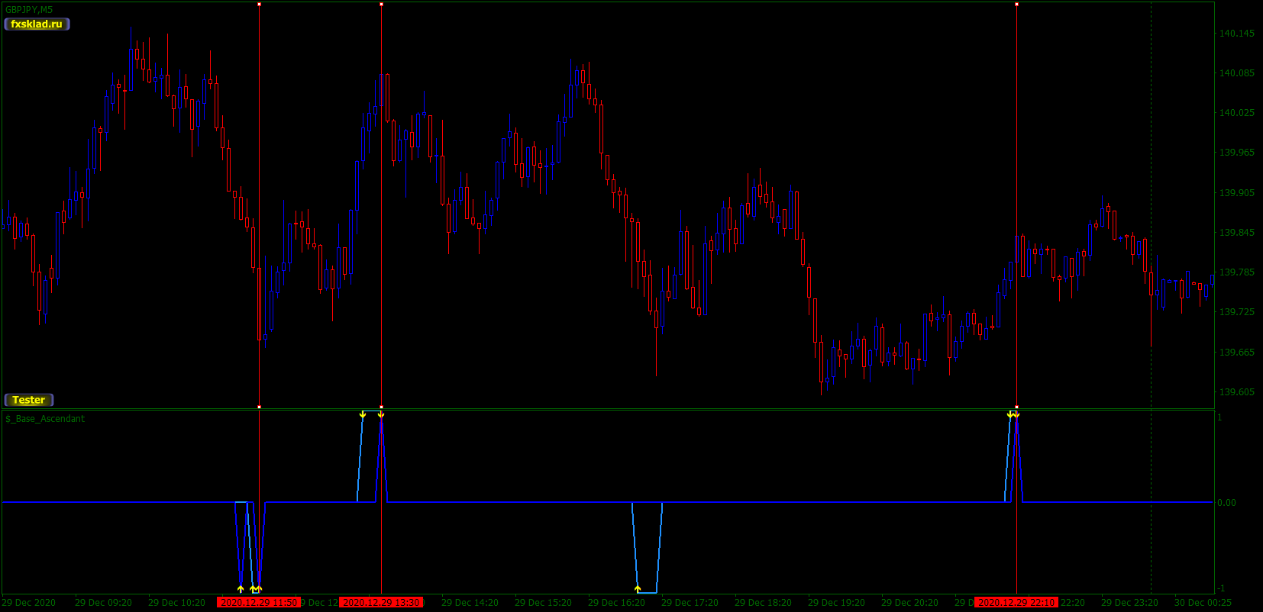Click the 139.905 price level label
This screenshot has width=1263, height=612.
tap(1236, 193)
